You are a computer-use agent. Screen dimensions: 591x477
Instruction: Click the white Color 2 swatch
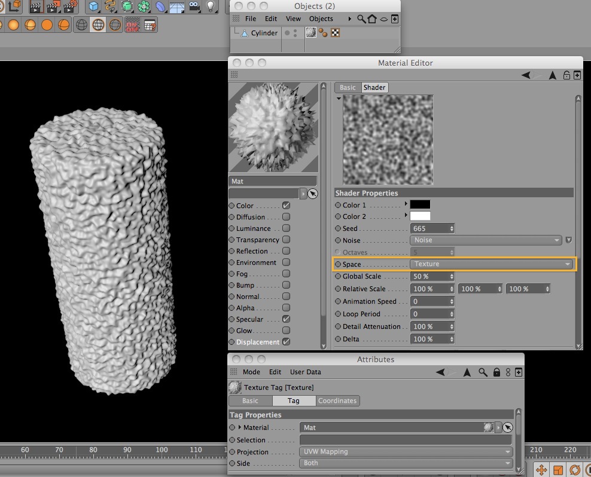point(420,216)
